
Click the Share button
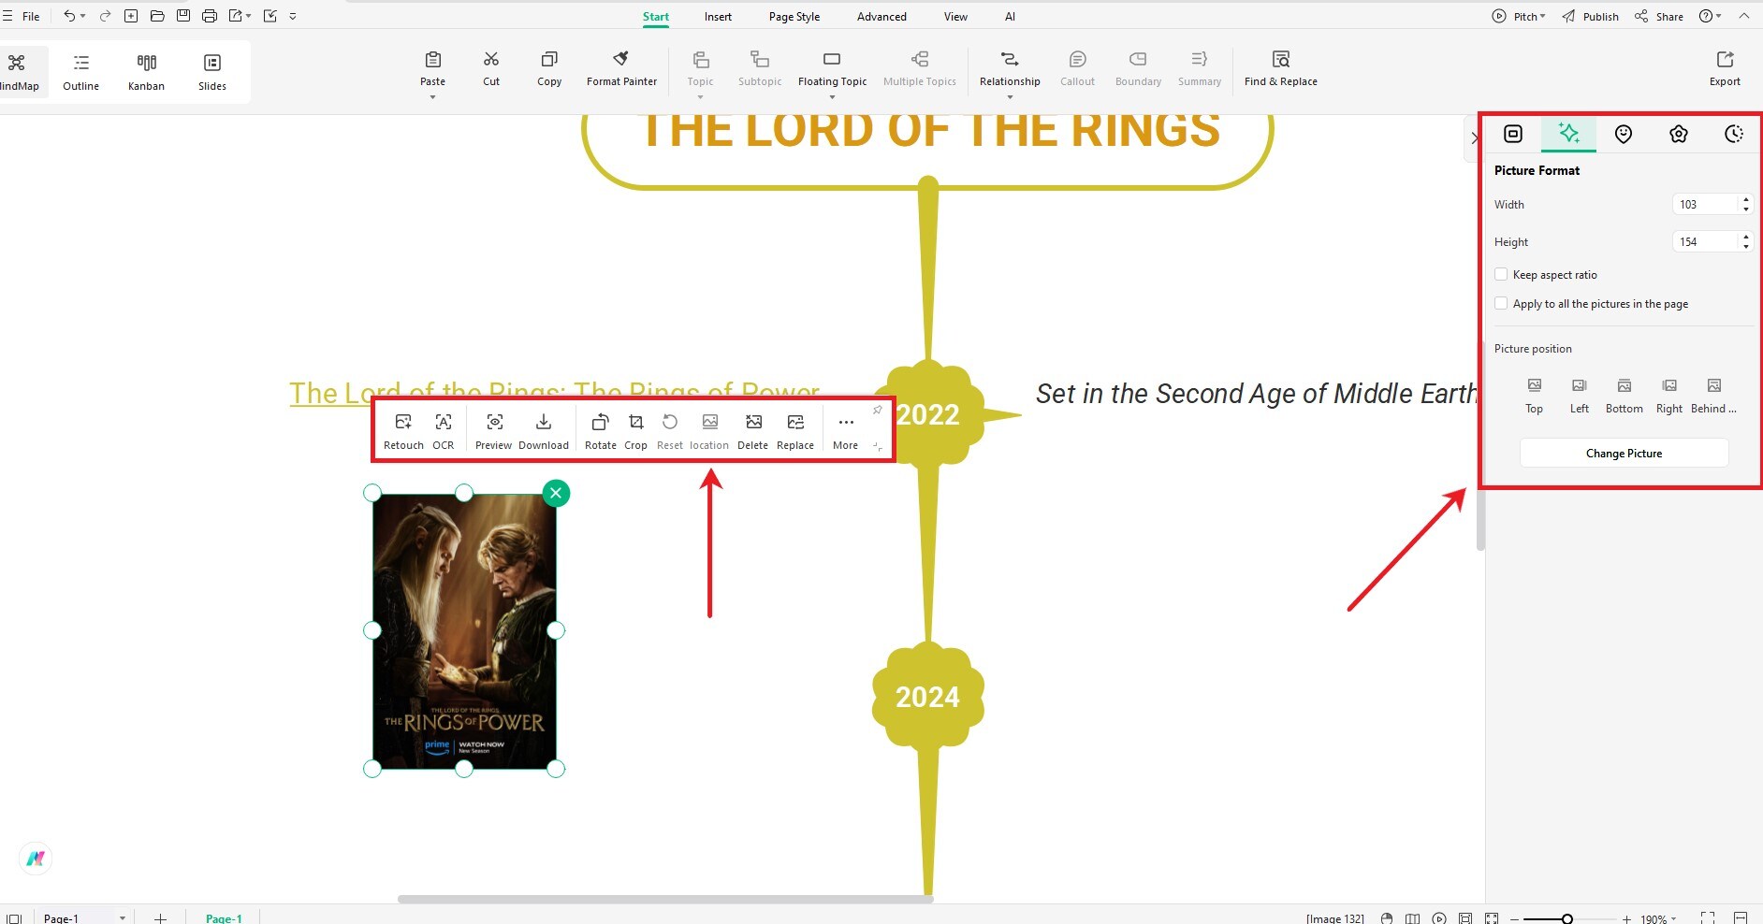point(1659,16)
